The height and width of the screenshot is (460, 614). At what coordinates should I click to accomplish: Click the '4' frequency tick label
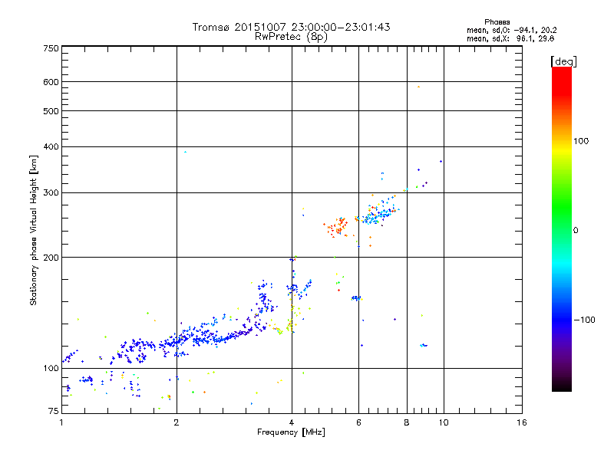292,422
